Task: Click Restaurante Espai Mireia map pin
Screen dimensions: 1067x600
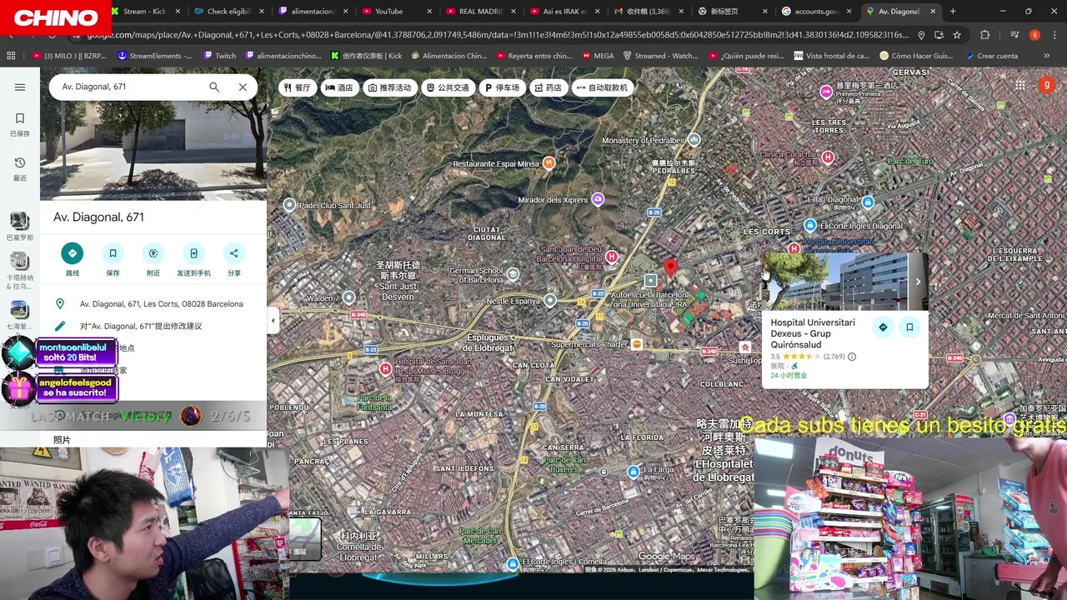Action: click(549, 163)
